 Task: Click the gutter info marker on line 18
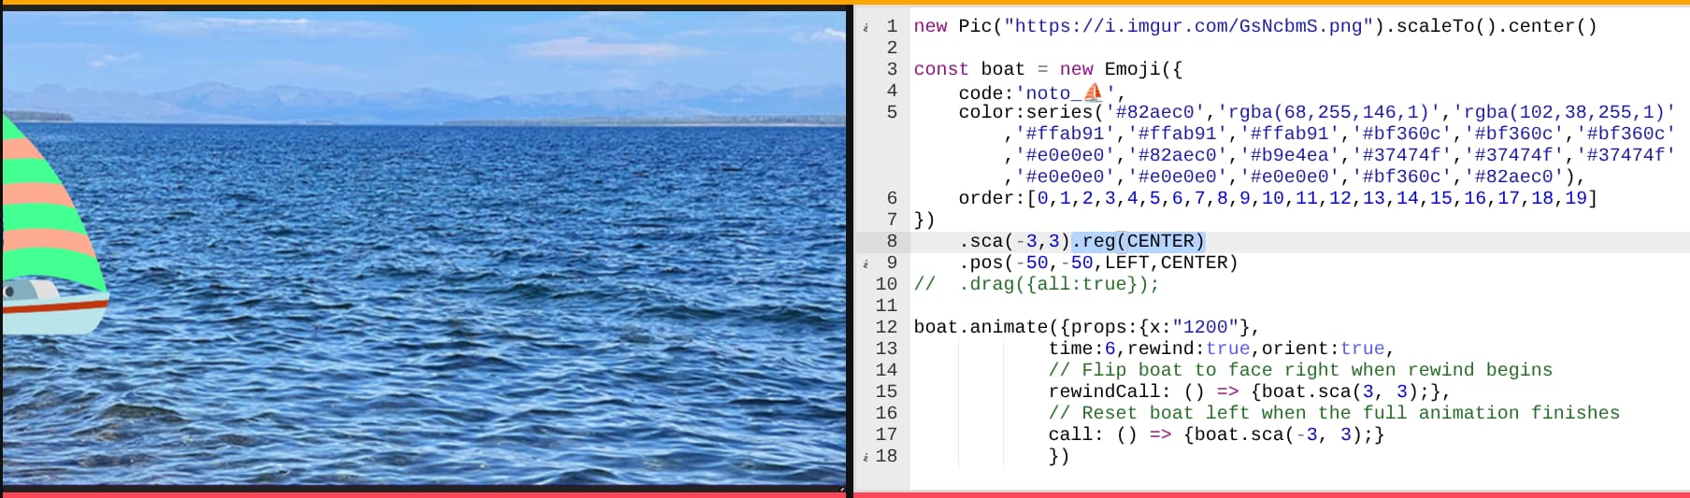[866, 457]
